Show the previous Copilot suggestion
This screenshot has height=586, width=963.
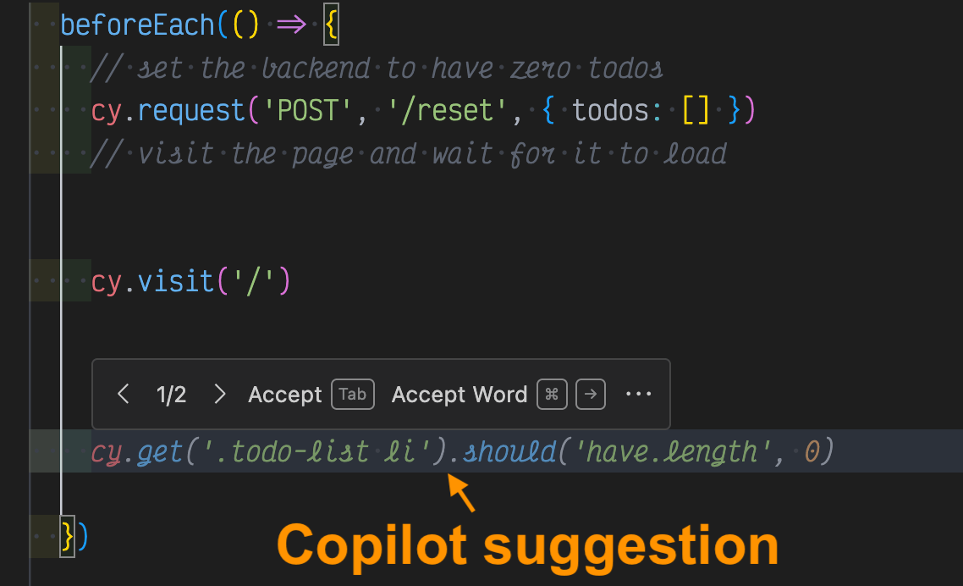(x=124, y=395)
